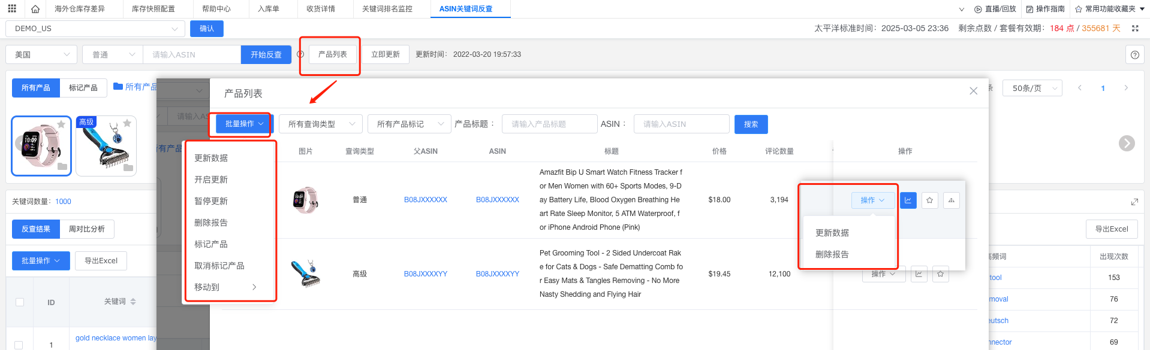
Task: Open the 所有查询类型 dropdown
Action: click(321, 124)
